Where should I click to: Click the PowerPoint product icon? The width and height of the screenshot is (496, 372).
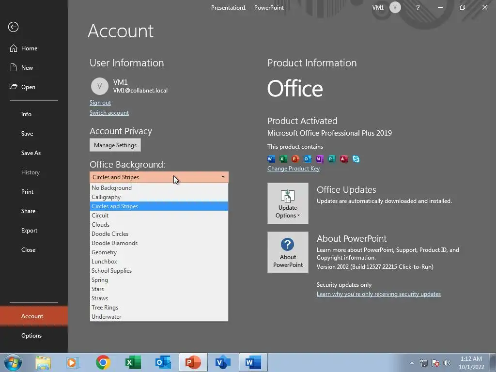click(295, 159)
